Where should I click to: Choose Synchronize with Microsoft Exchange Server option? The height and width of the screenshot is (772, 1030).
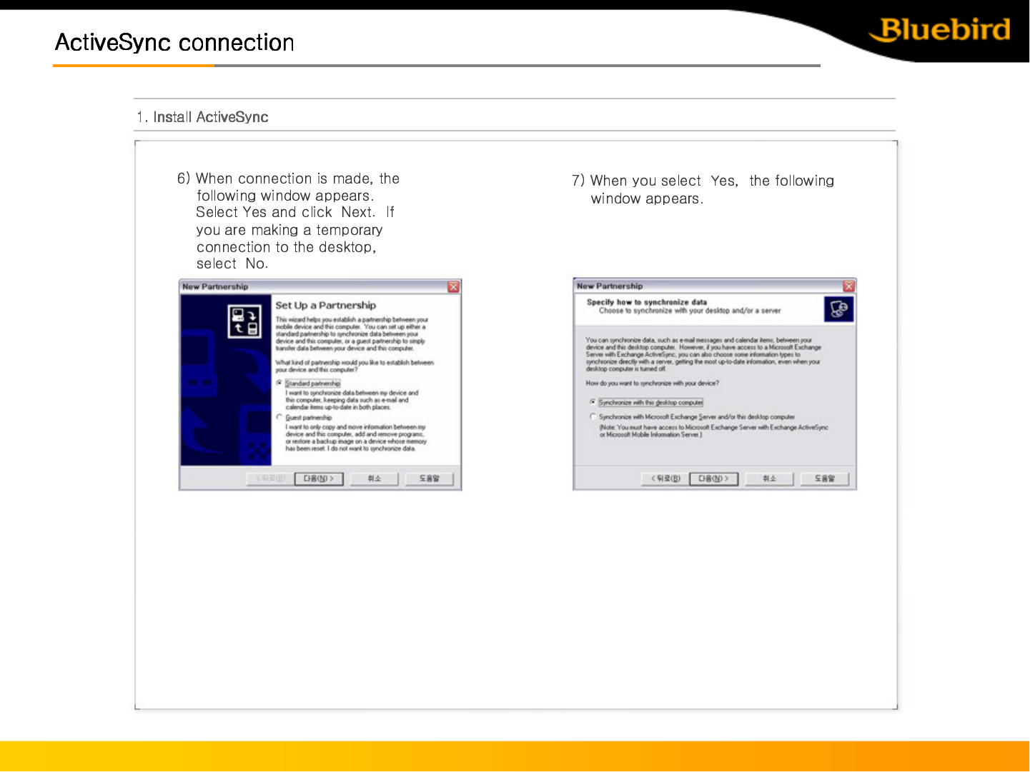[593, 416]
